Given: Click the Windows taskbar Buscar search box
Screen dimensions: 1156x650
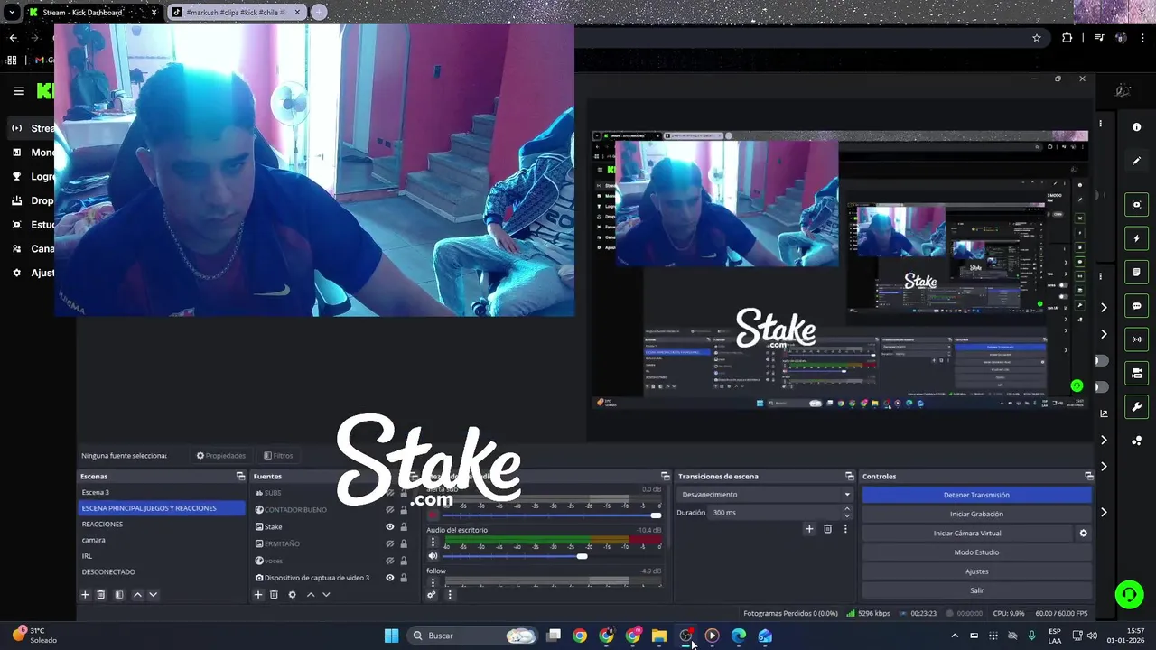Looking at the screenshot, I should click(472, 636).
